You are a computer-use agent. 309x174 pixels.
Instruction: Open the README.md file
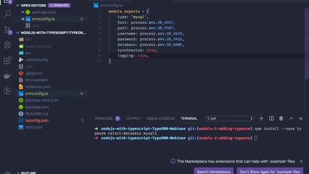[x=37, y=114]
